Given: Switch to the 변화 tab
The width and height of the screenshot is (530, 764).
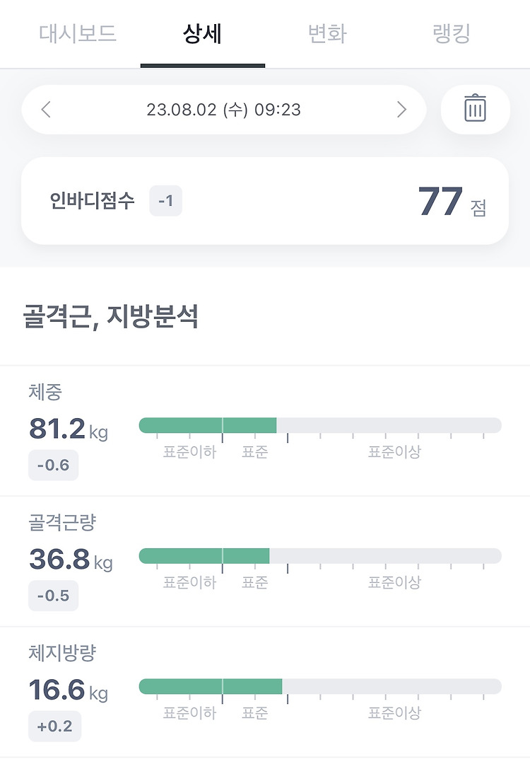Looking at the screenshot, I should coord(327,34).
